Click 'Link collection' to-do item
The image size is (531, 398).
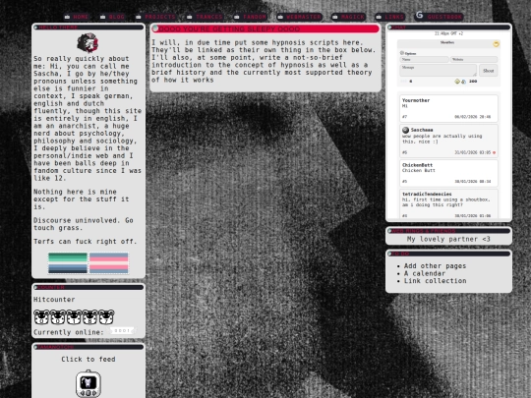click(x=435, y=281)
